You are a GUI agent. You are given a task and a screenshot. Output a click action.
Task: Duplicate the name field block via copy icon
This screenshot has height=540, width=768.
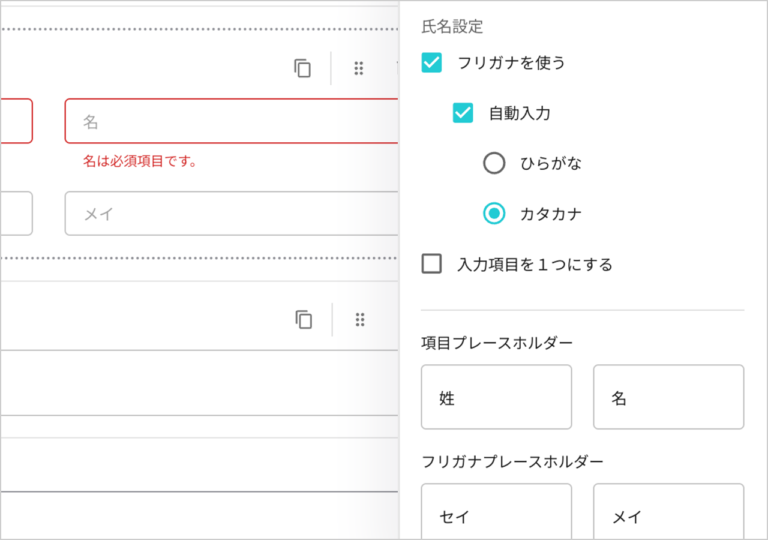302,68
